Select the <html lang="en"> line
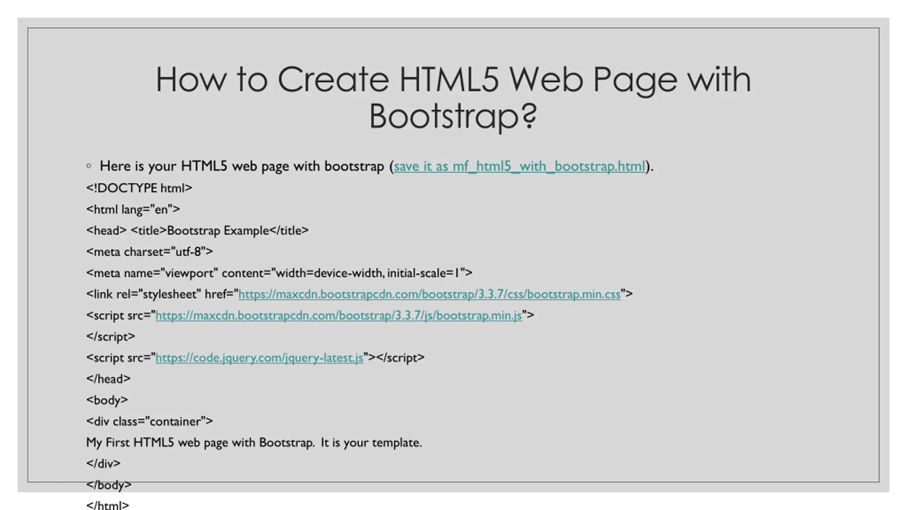 click(x=133, y=209)
